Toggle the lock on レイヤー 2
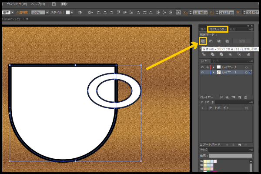The height and width of the screenshot is (174, 261). tap(207, 67)
